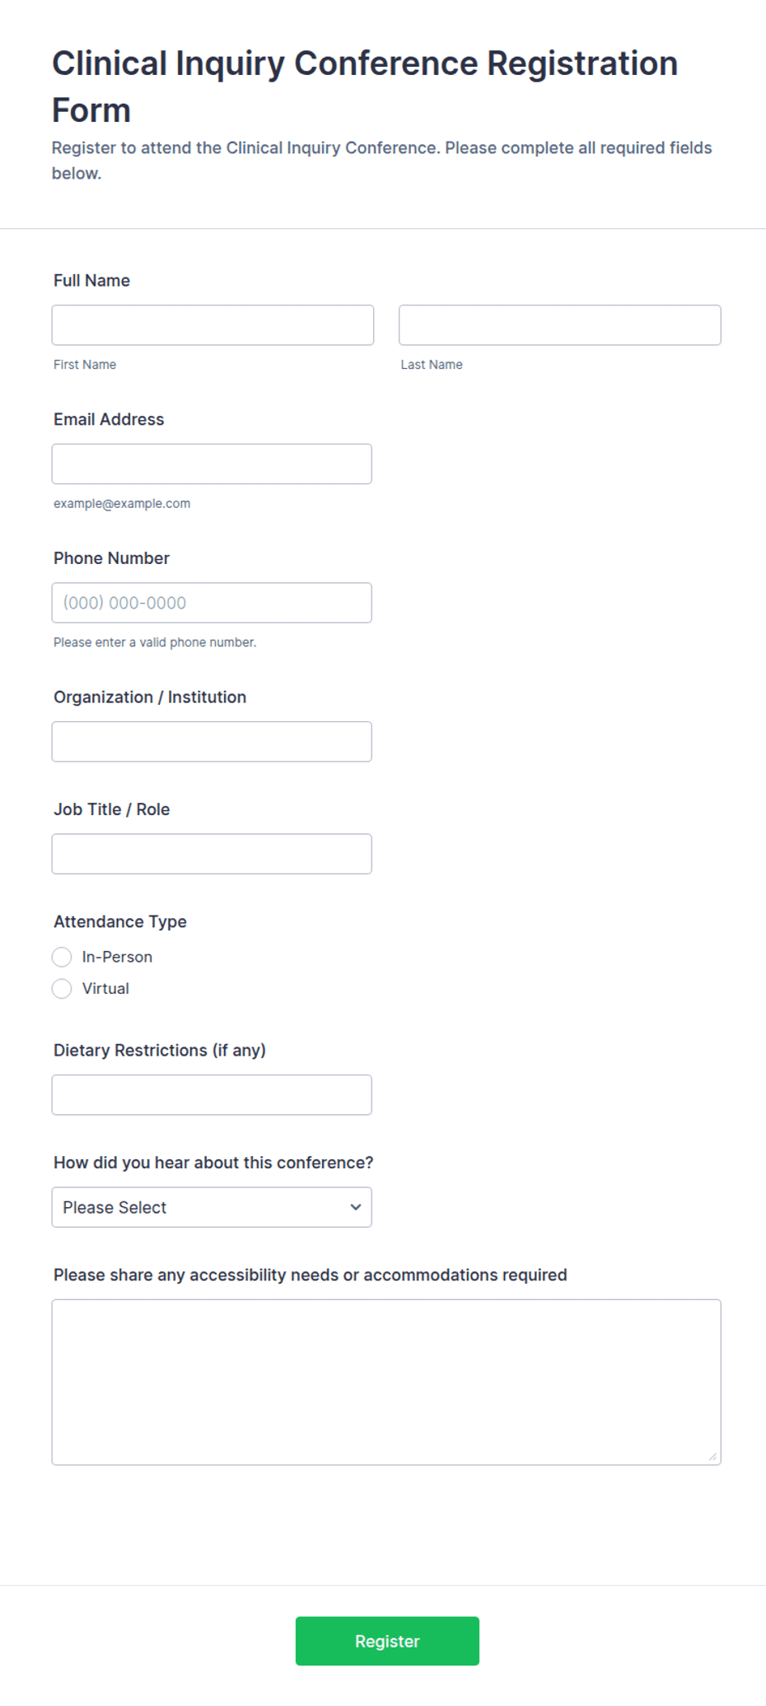Screen dimensions: 766x1706
Task: Click the Phone Number field
Action: click(212, 603)
